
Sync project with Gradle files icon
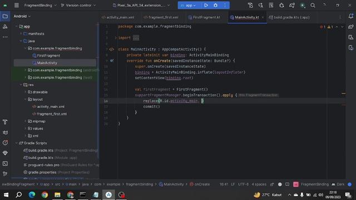pos(291,5)
